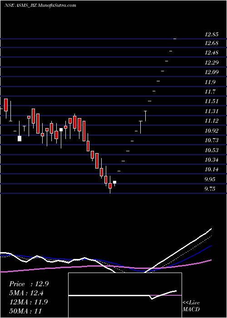Click the 11.7 price axis label
The height and width of the screenshot is (318, 227).
[x=210, y=92]
